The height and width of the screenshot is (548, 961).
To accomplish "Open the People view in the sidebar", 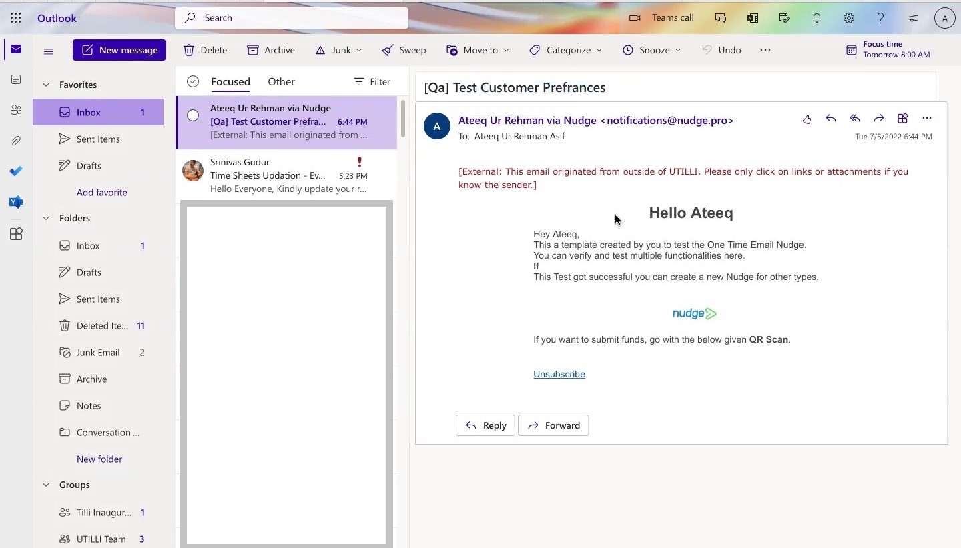I will click(x=16, y=109).
